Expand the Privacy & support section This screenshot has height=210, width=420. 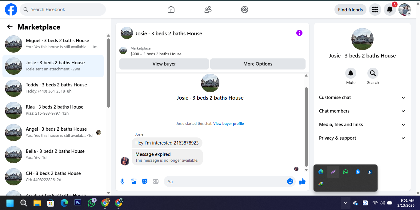[x=362, y=138]
